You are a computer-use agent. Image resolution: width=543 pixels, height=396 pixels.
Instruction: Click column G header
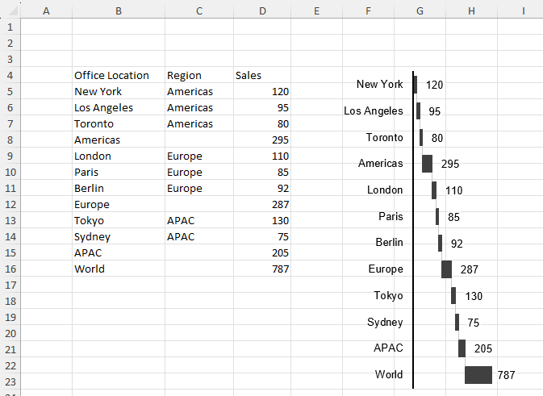420,10
